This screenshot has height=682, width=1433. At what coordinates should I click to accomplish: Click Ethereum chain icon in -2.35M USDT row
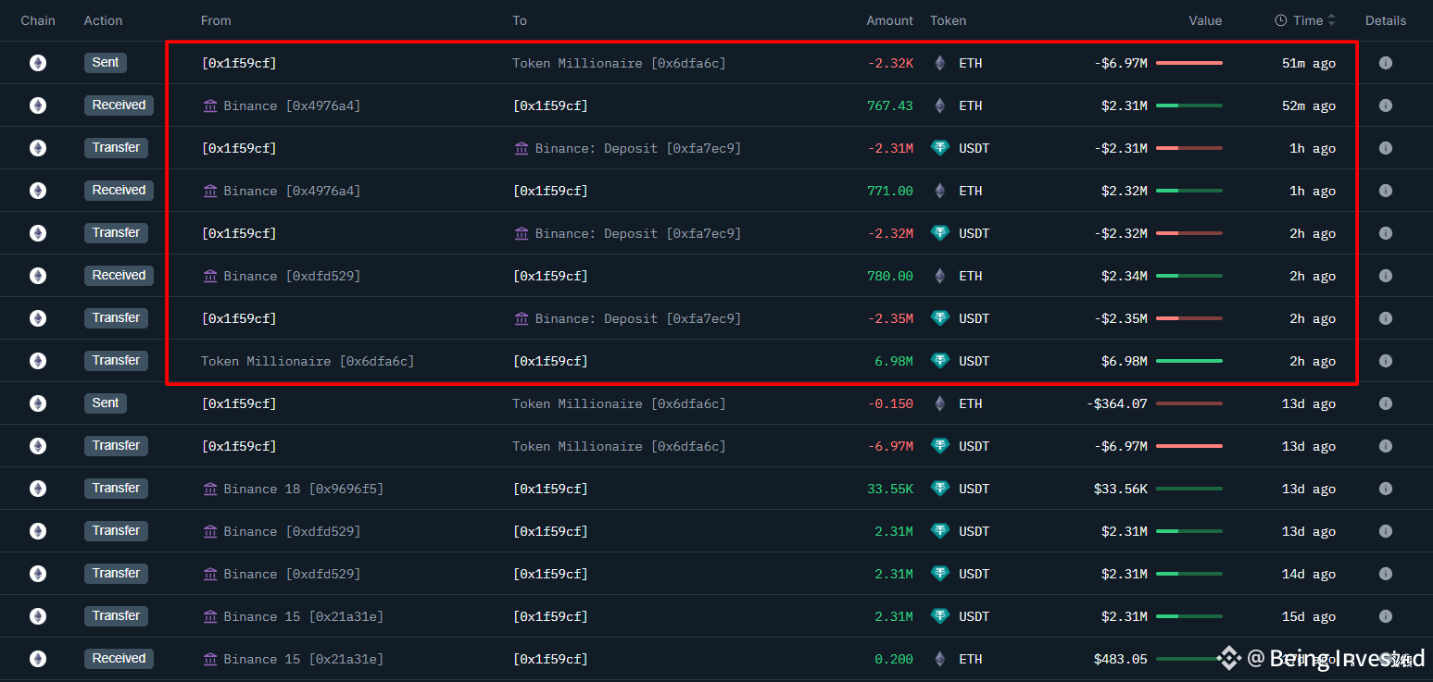pos(37,318)
